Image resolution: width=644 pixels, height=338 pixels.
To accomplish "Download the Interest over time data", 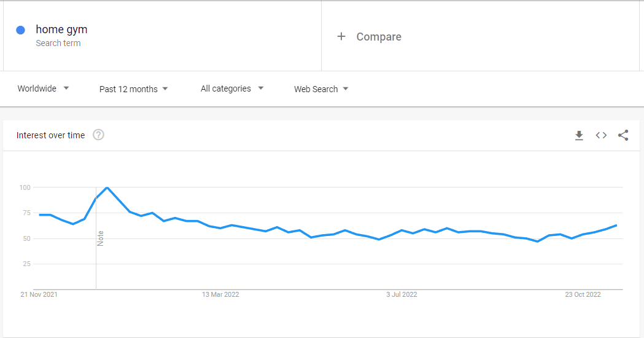I will 579,135.
